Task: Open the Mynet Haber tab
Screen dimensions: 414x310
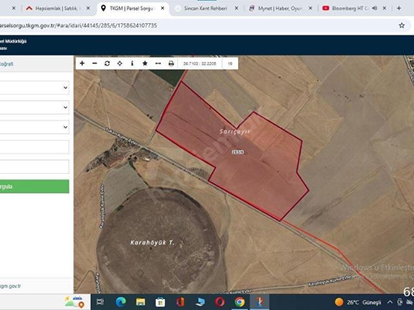Action: click(280, 8)
